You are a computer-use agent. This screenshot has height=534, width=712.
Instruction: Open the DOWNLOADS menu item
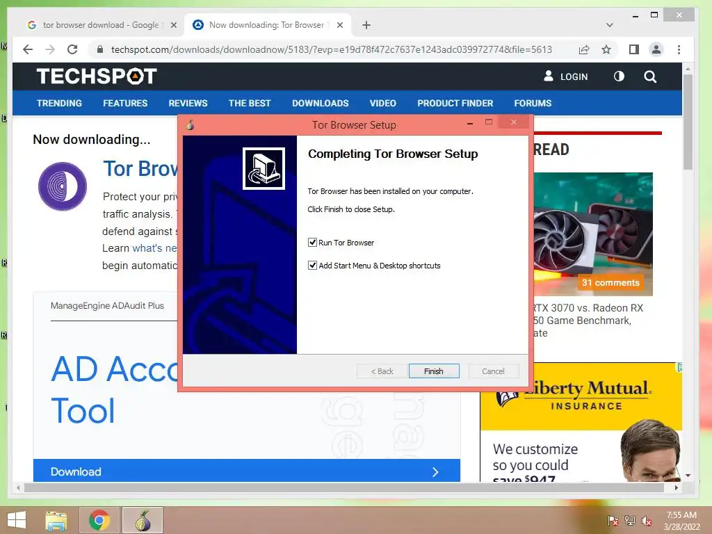pos(321,103)
